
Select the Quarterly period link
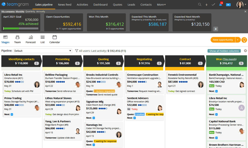(x=30, y=12)
